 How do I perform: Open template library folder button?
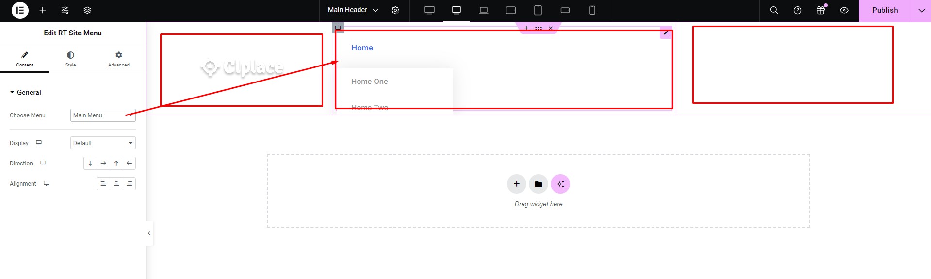(x=539, y=184)
